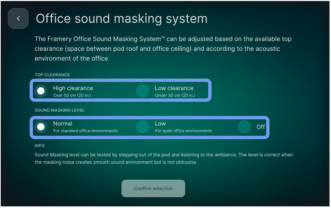Choose Normal sound masking level

click(41, 127)
